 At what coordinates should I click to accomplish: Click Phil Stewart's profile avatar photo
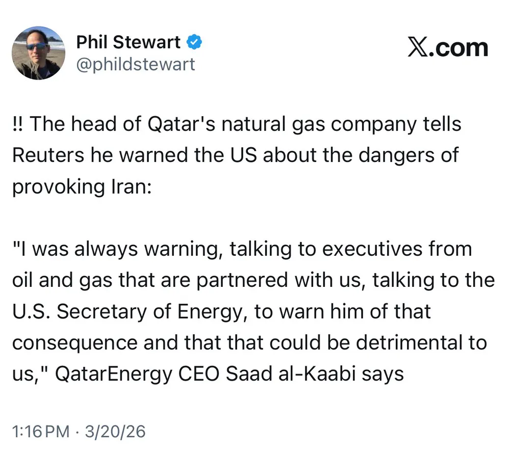click(38, 53)
